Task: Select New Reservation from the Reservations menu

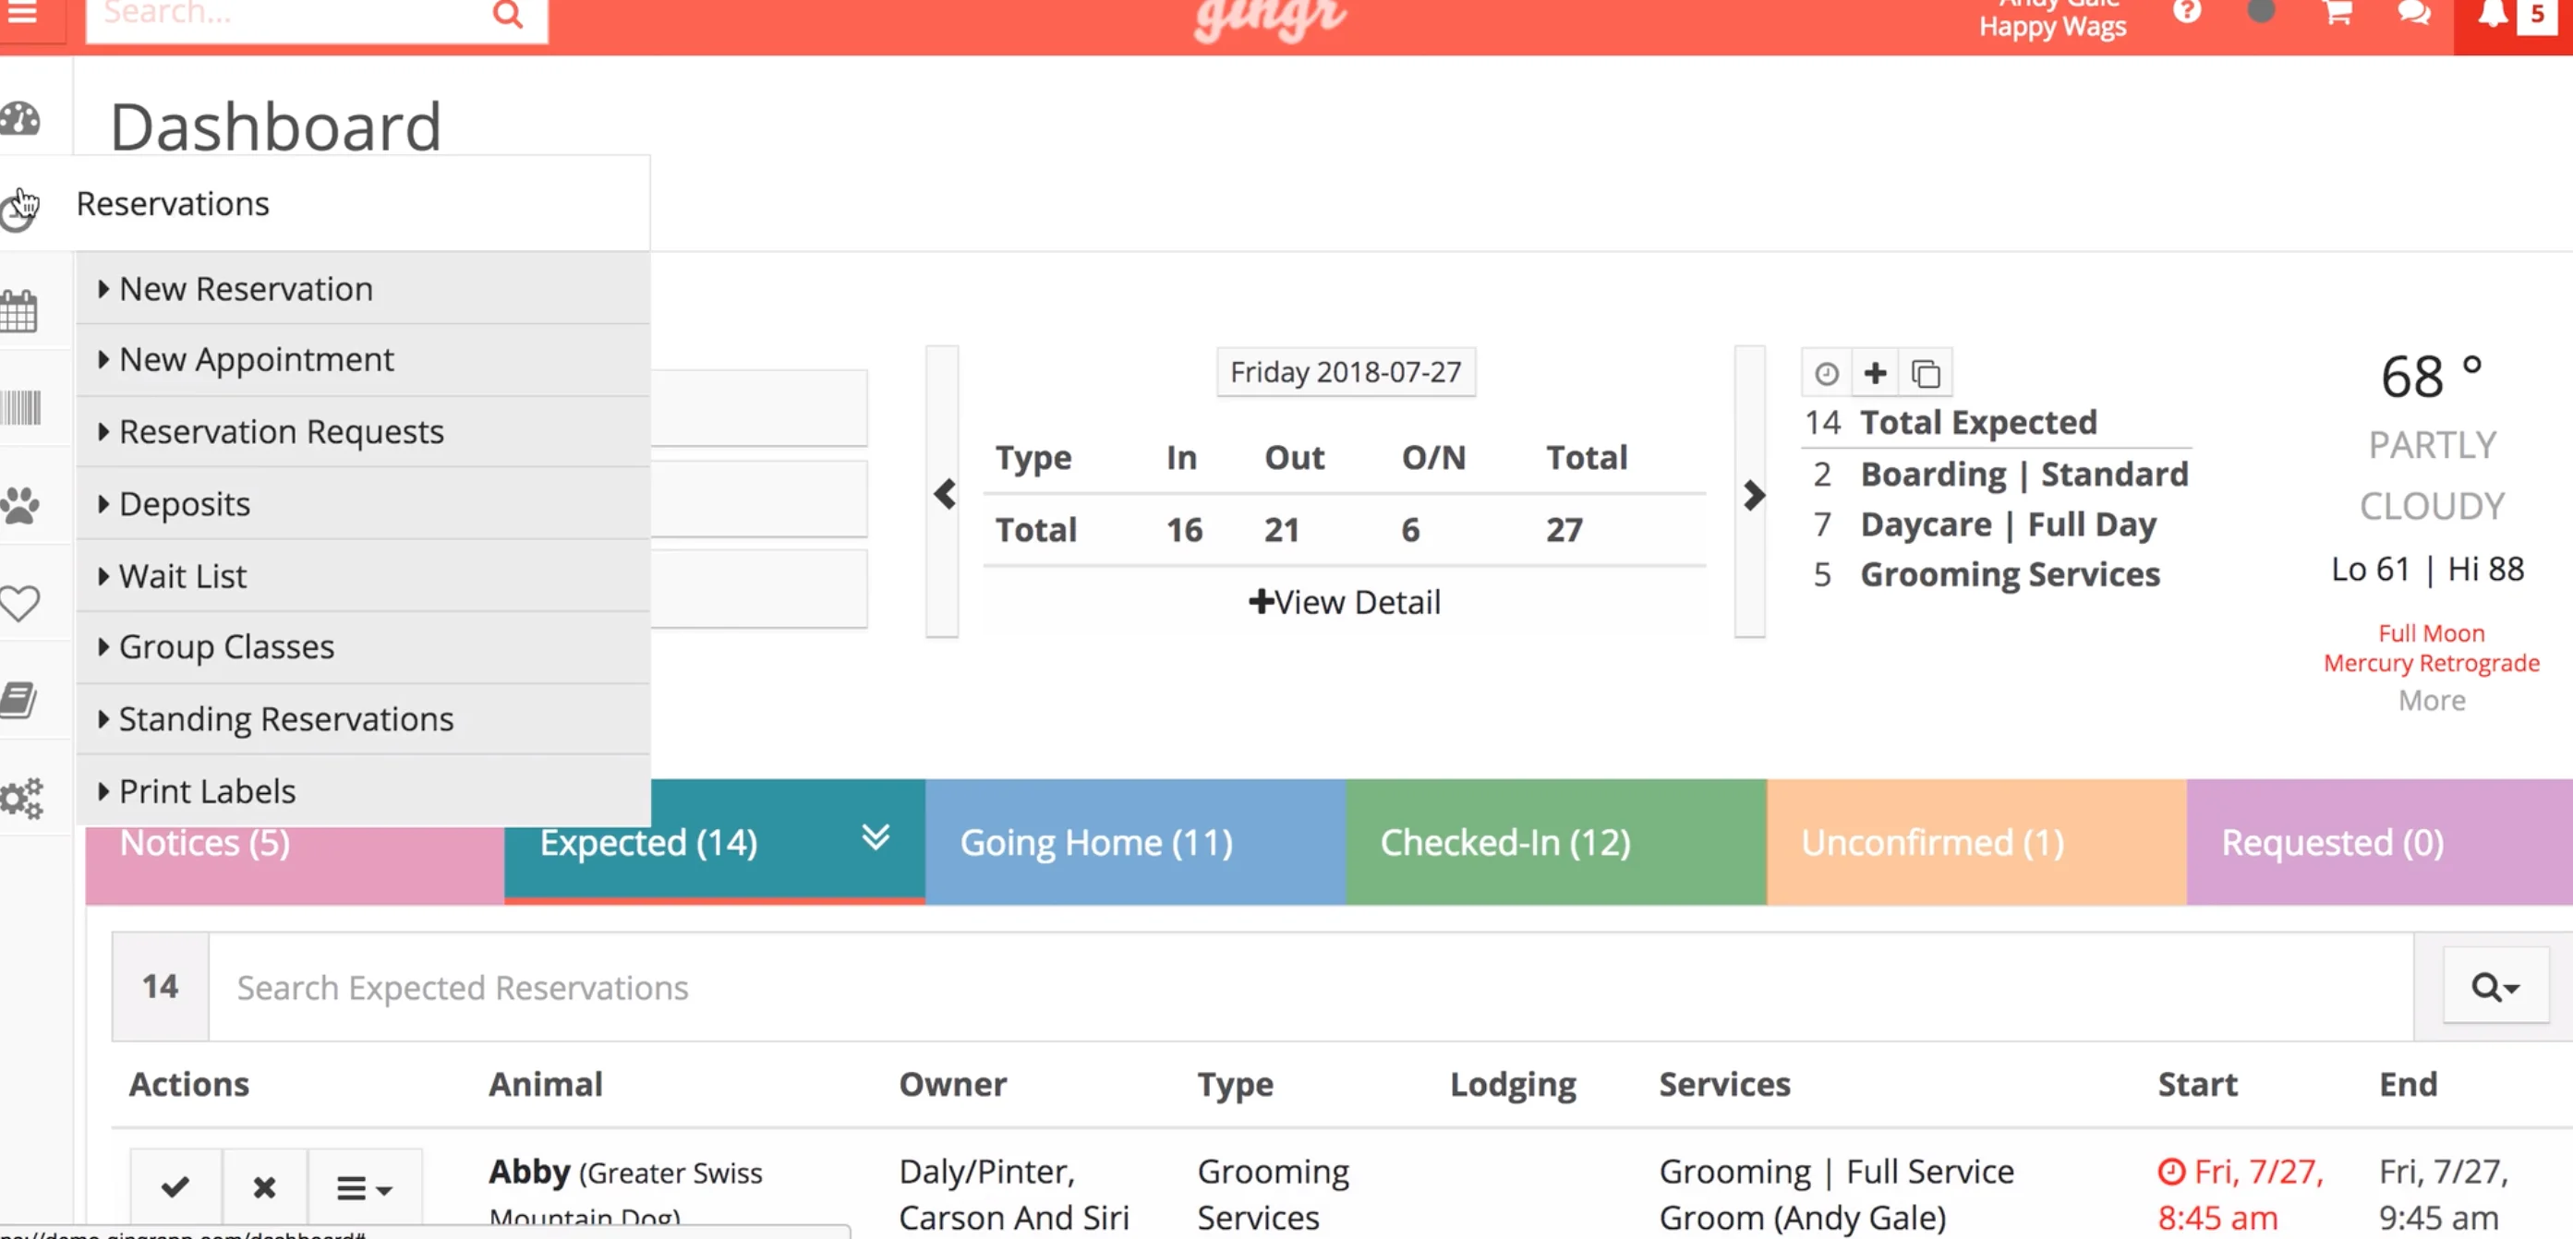Action: (246, 289)
